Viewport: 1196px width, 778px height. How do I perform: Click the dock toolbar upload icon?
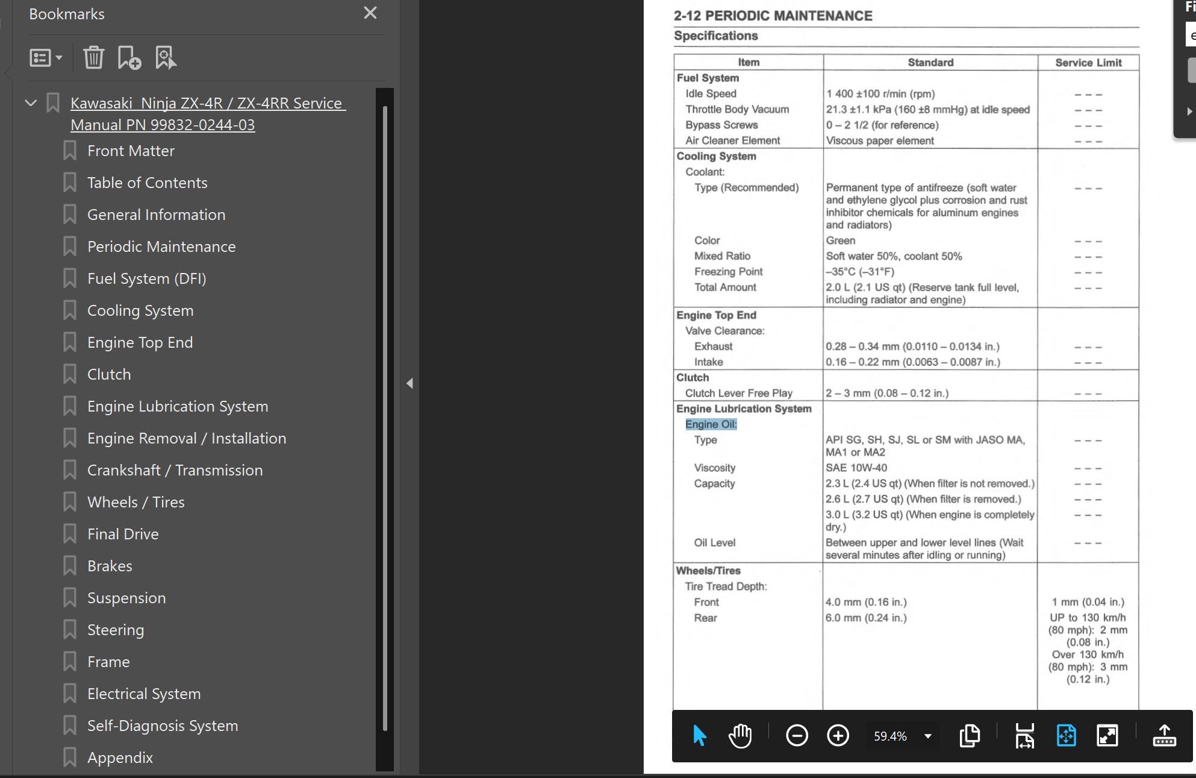point(1164,736)
